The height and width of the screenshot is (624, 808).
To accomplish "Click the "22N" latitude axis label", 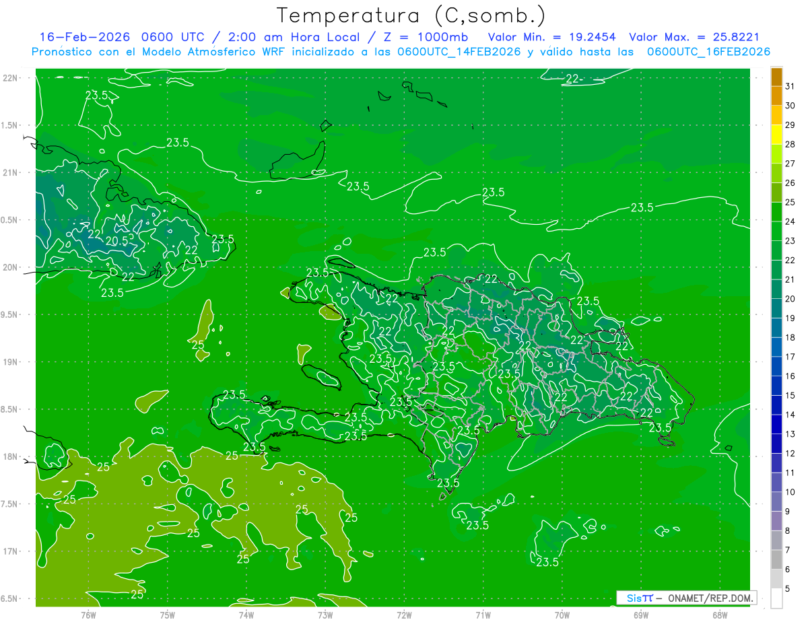I will coord(11,78).
